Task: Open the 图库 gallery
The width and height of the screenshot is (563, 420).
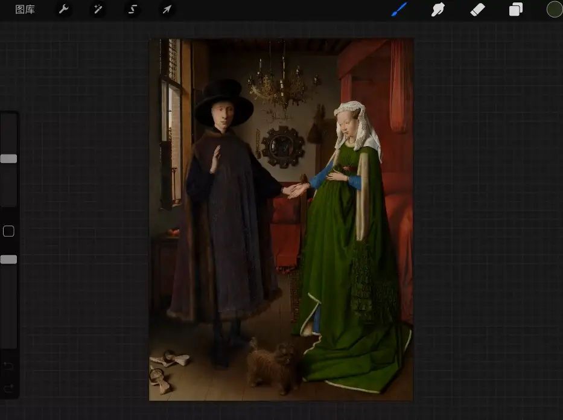Action: click(25, 10)
